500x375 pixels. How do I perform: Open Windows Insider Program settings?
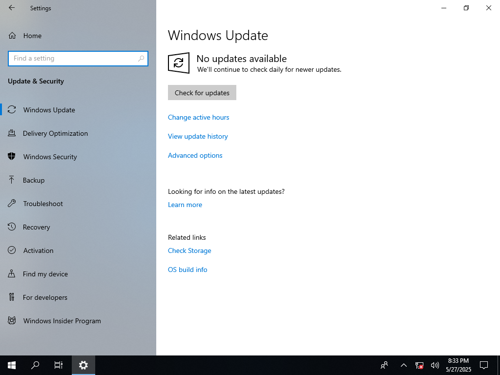click(x=78, y=321)
